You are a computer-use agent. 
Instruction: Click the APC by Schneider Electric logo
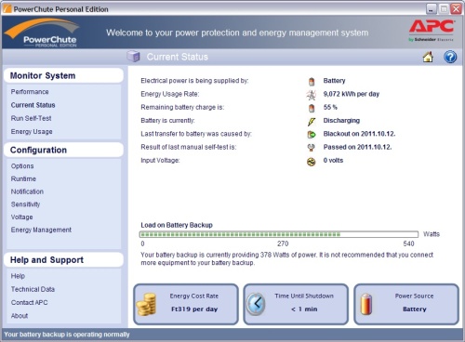(432, 31)
